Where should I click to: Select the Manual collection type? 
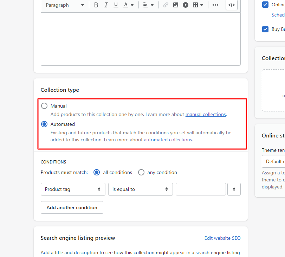click(x=44, y=106)
